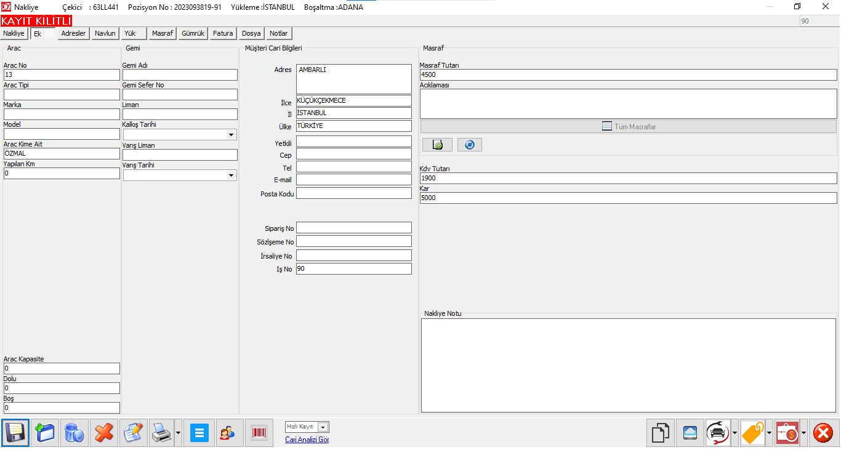
Task: Focus the Acıklaması text area
Action: [628, 103]
